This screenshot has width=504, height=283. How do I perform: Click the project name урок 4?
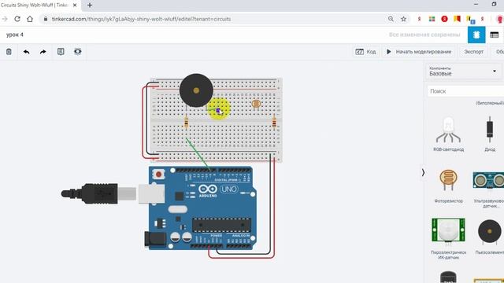(15, 35)
